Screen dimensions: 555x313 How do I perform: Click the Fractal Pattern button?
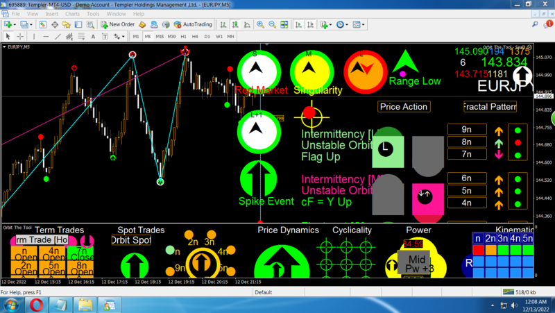[490, 107]
